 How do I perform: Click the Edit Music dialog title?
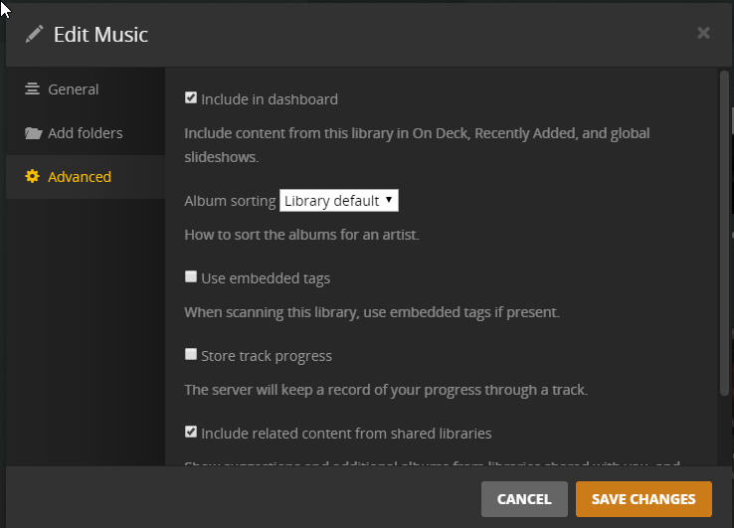pyautogui.click(x=100, y=35)
